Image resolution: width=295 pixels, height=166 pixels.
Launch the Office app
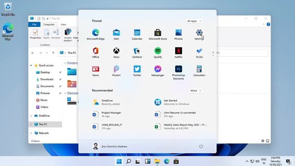click(95, 53)
